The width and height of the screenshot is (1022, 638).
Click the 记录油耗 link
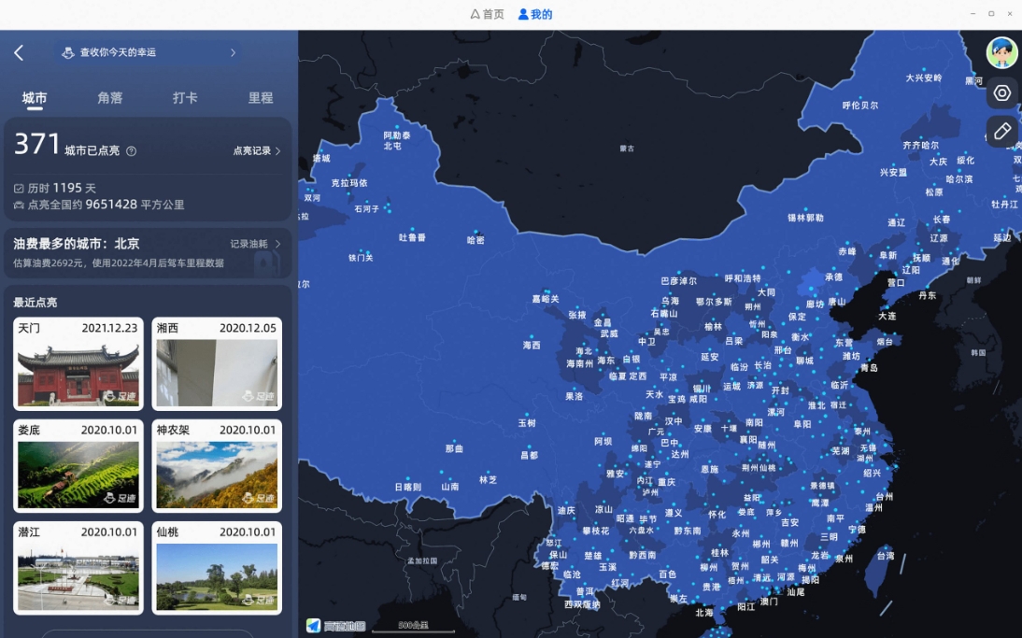pos(249,243)
